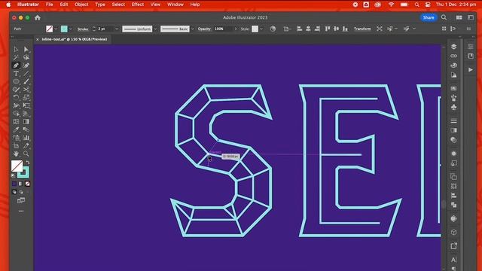The image size is (482, 271).
Task: Click the Home icon
Action: 38,17
